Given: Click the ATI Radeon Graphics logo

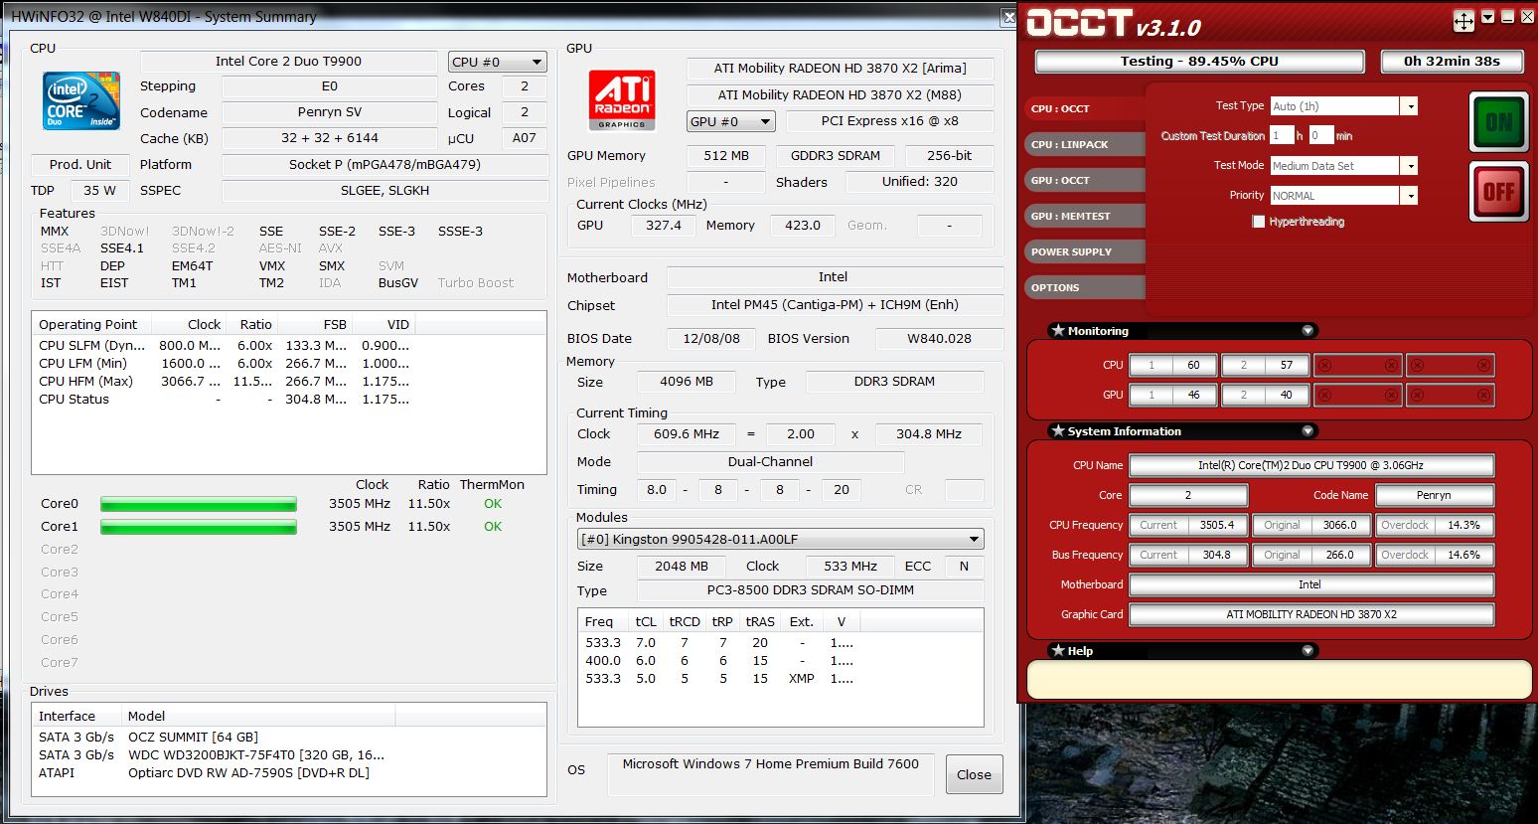Looking at the screenshot, I should [622, 100].
